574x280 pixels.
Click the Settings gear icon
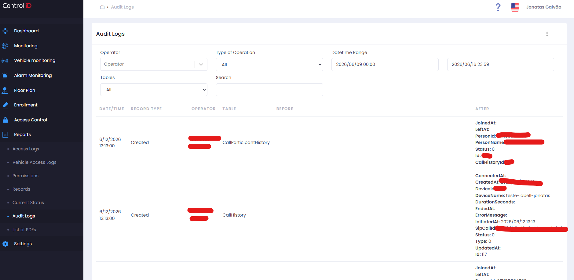(5, 244)
